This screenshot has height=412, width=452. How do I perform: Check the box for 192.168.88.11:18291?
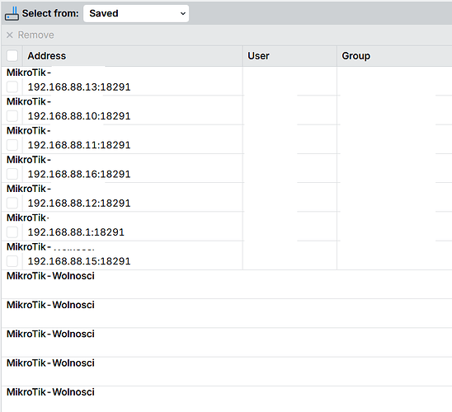tap(12, 145)
